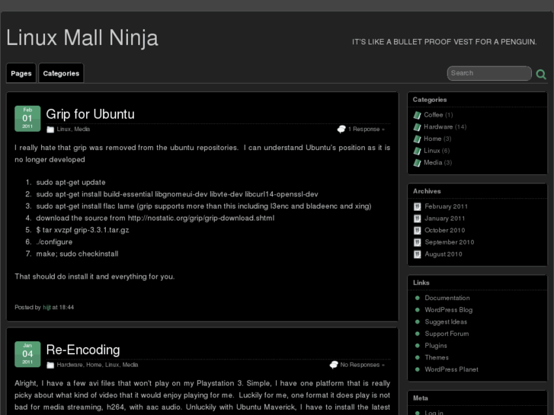This screenshot has width=554, height=415.
Task: Select Coffee in Categories sidebar
Action: click(x=433, y=115)
